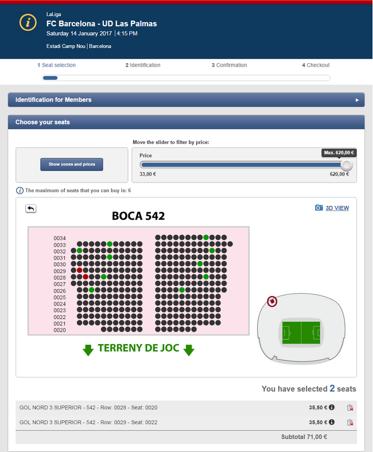373x452 pixels.
Task: Select the green seat in row 0026 left block
Action: pyautogui.click(x=91, y=290)
